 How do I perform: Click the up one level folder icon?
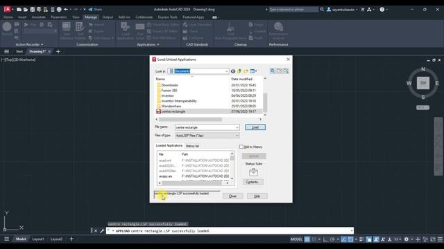click(x=239, y=71)
